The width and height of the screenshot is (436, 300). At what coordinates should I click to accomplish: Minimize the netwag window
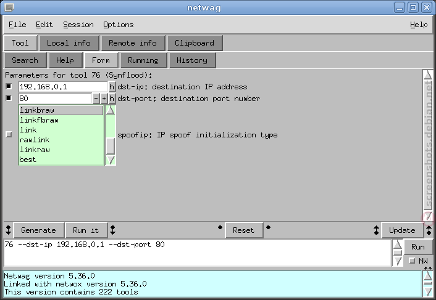coord(400,7)
